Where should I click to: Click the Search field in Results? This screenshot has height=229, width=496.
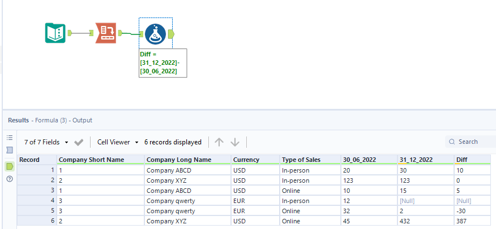[x=471, y=142]
